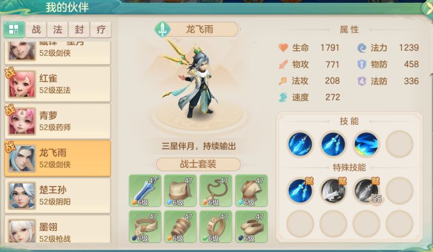This screenshot has width=433, height=252.
Task: Click the empty fourth skill slot
Action: click(x=399, y=144)
